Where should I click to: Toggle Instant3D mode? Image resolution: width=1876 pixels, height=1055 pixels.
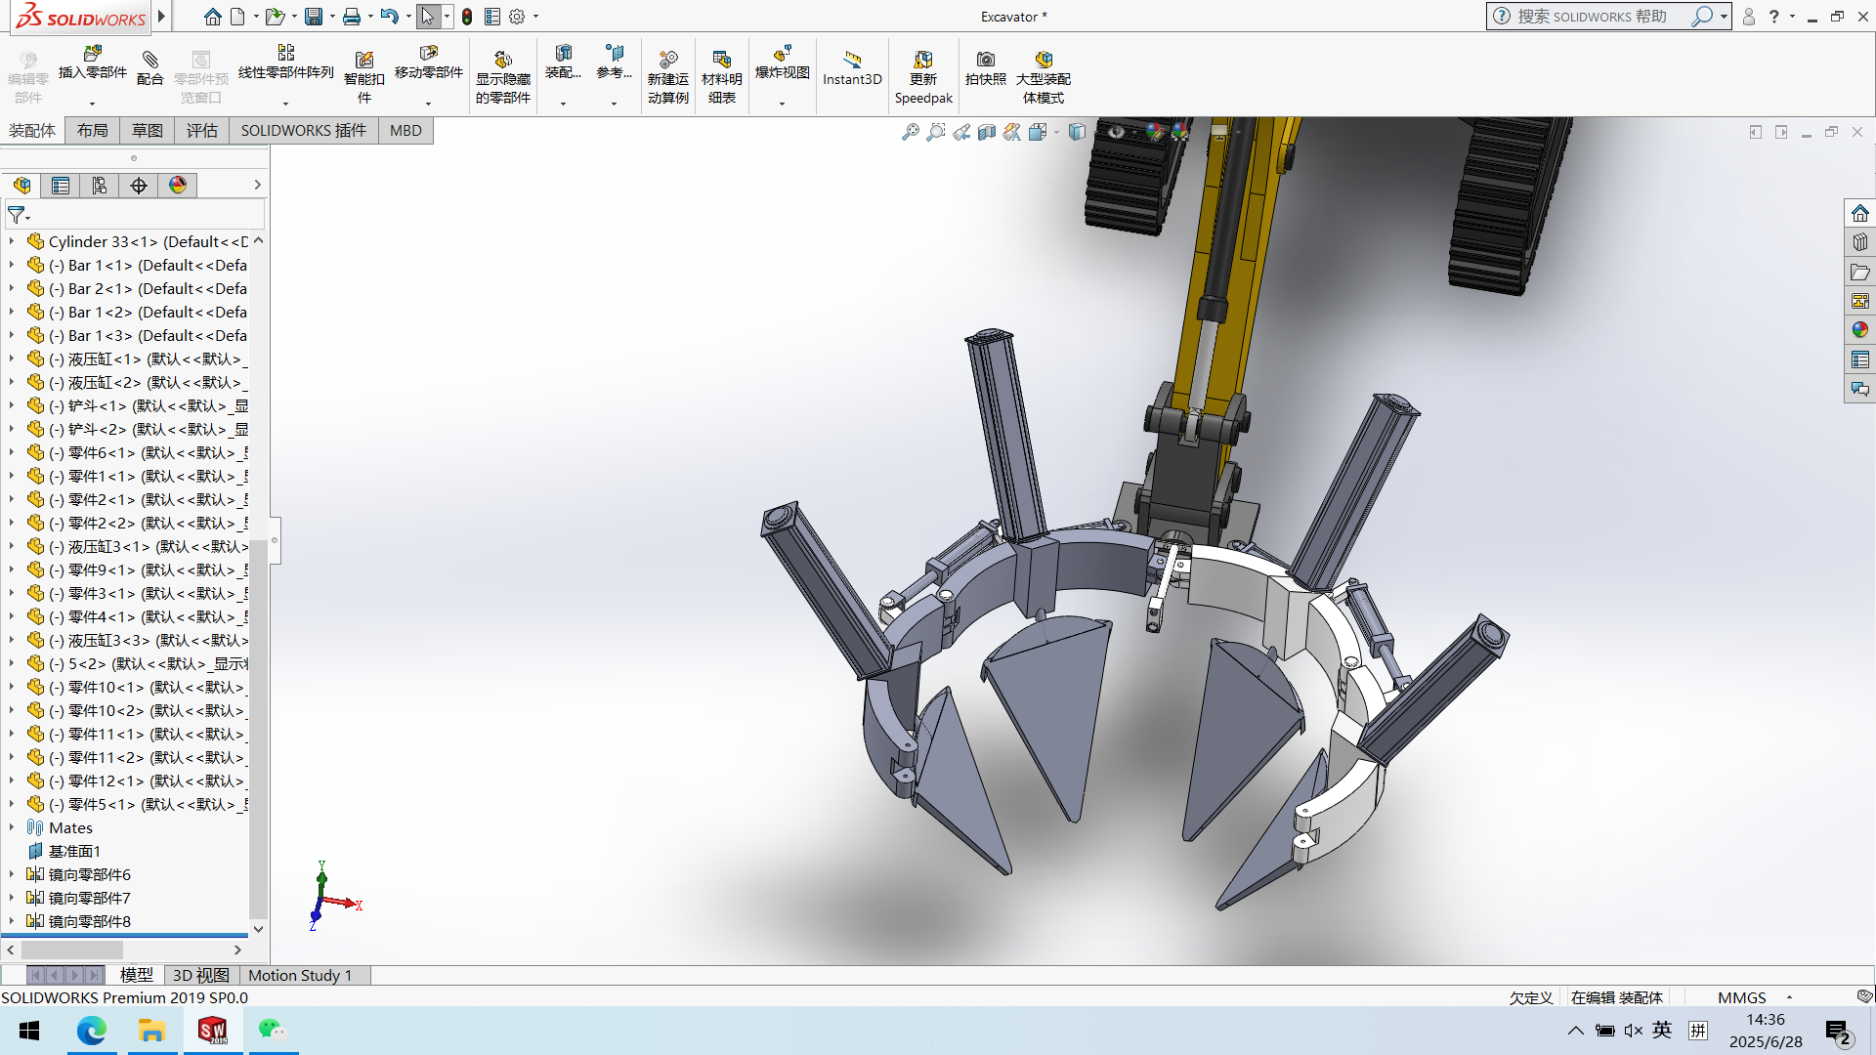(x=851, y=68)
